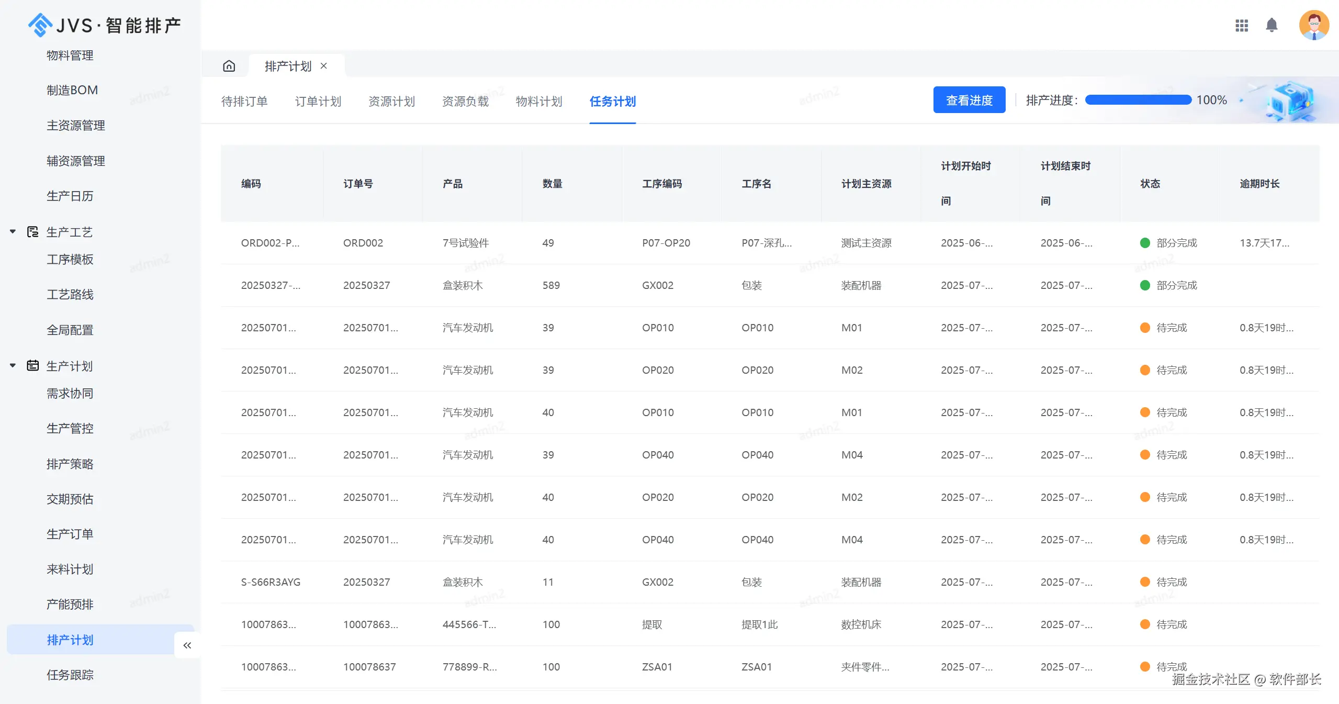1339x704 pixels.
Task: Close the 排产计划 tab
Action: pyautogui.click(x=324, y=66)
